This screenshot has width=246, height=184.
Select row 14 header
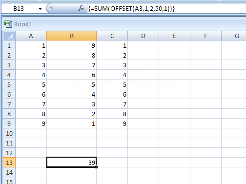[x=9, y=172]
